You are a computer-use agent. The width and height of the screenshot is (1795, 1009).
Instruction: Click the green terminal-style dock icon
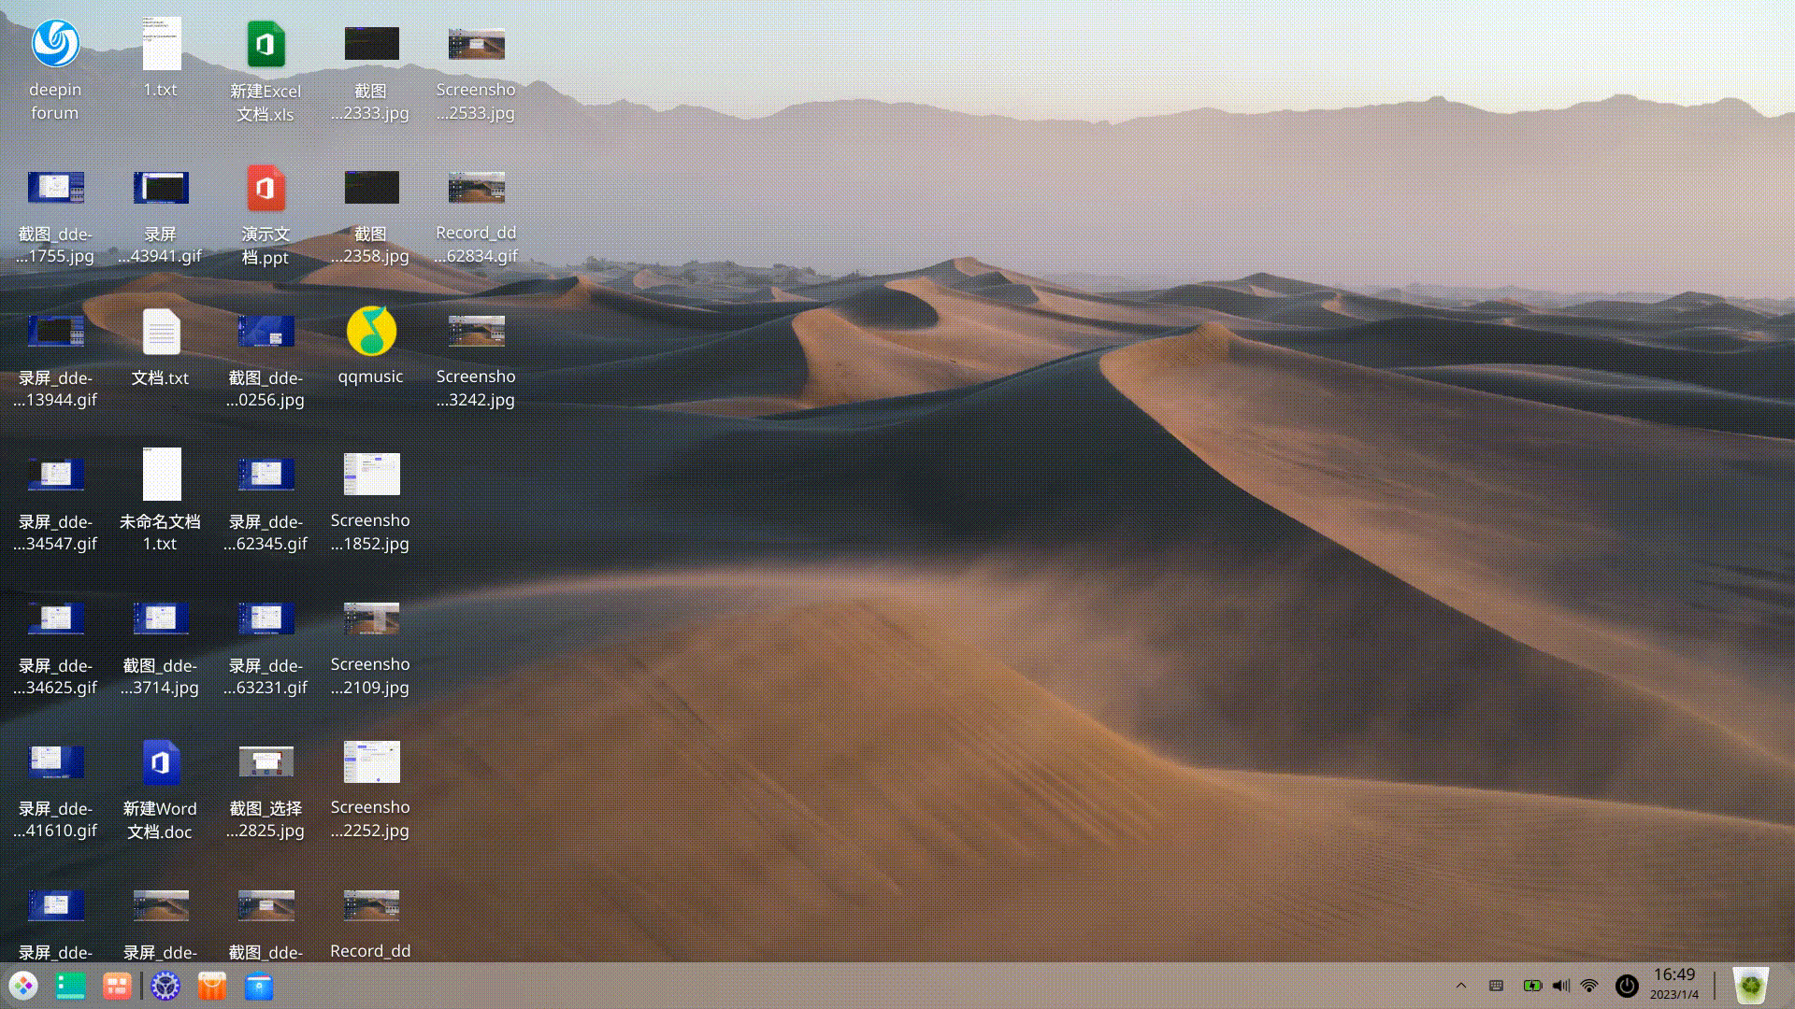pyautogui.click(x=70, y=986)
